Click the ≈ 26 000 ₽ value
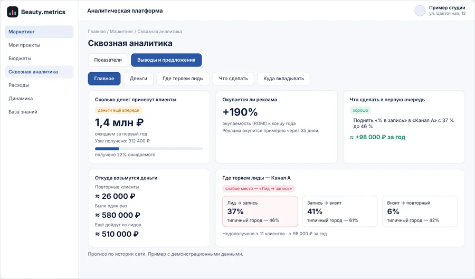This screenshot has width=475, height=279. [115, 196]
